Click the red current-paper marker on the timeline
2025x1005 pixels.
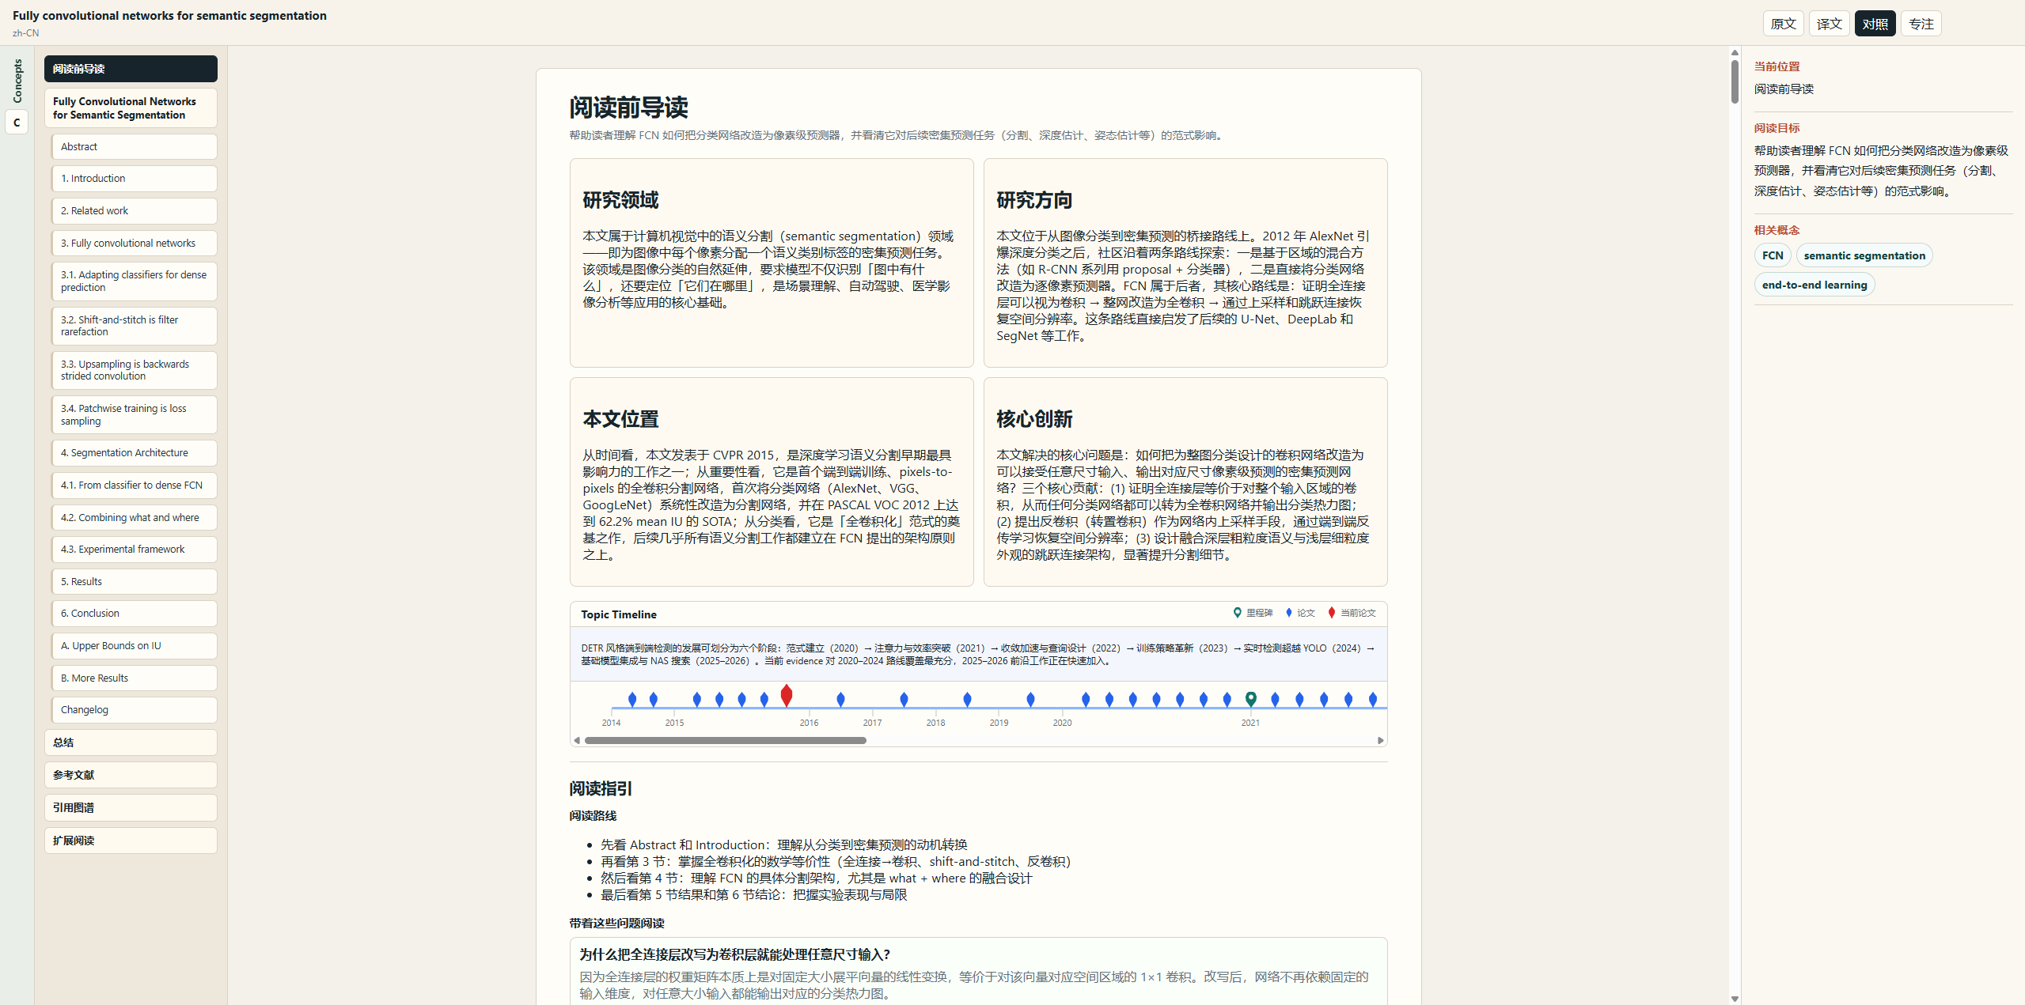(786, 696)
